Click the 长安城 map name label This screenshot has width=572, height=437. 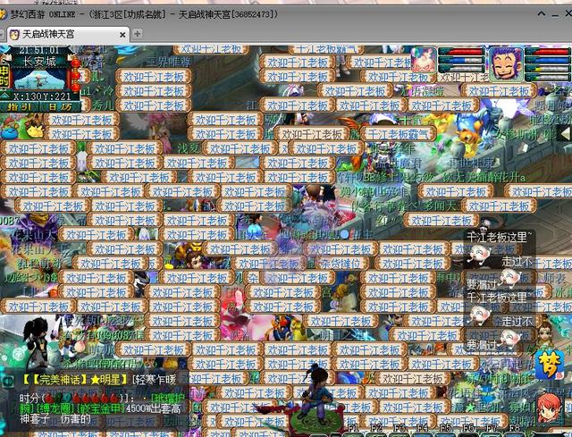39,62
